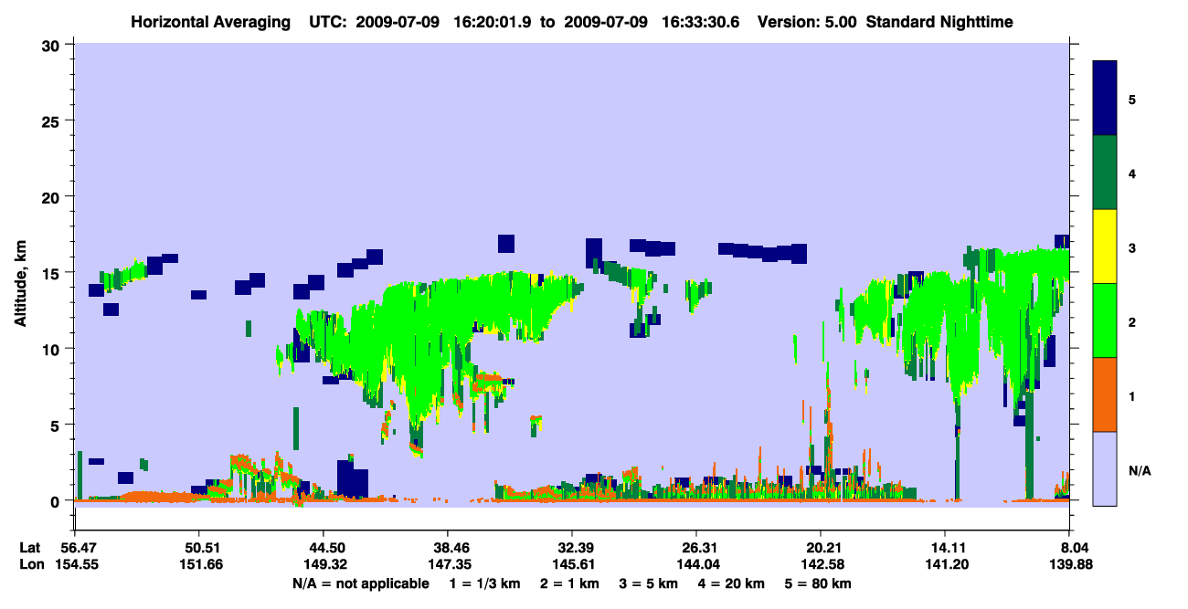Click the yellow colorbar segment labeled 3
The height and width of the screenshot is (609, 1188).
(1105, 247)
